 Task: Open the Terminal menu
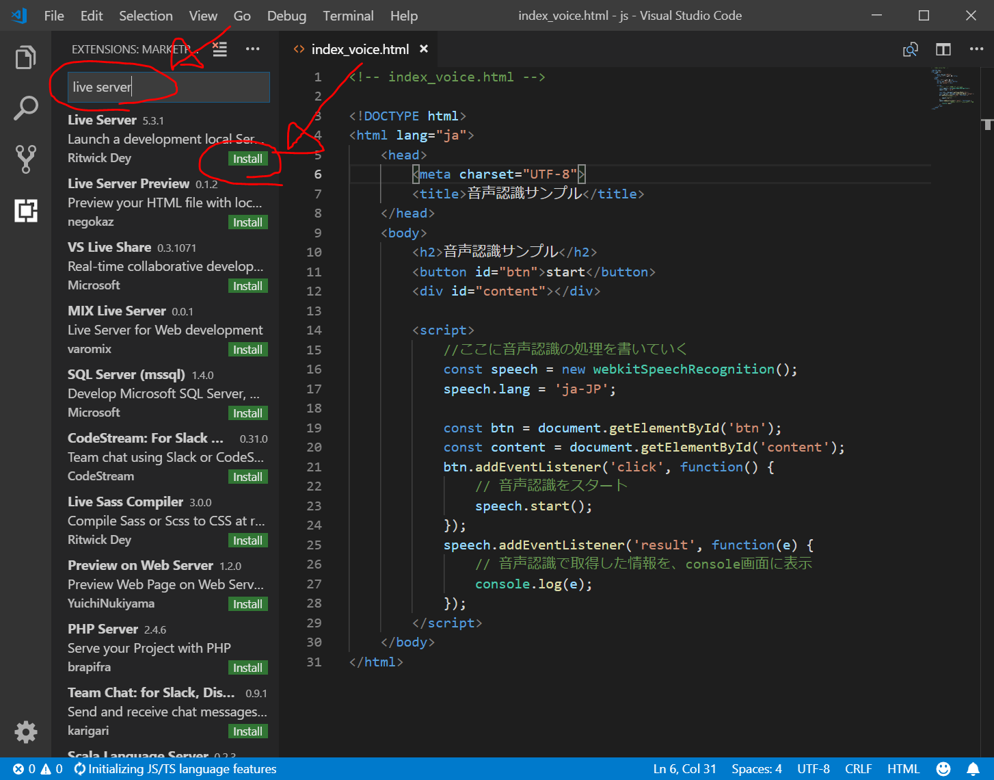(348, 16)
